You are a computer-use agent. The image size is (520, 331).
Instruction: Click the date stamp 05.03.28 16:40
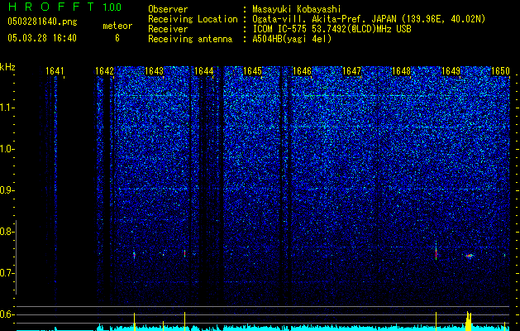point(42,38)
